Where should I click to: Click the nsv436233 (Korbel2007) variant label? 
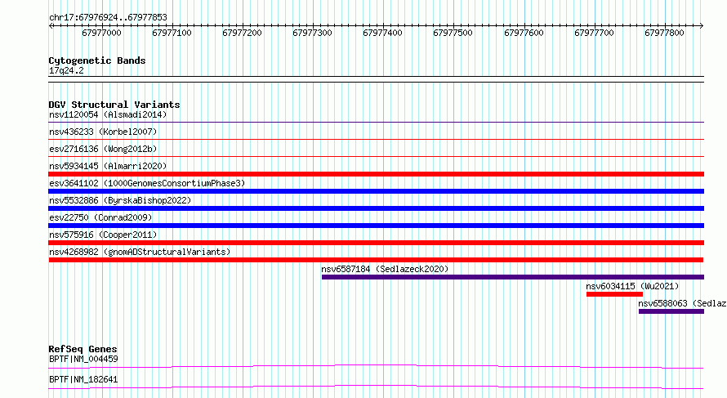(103, 132)
